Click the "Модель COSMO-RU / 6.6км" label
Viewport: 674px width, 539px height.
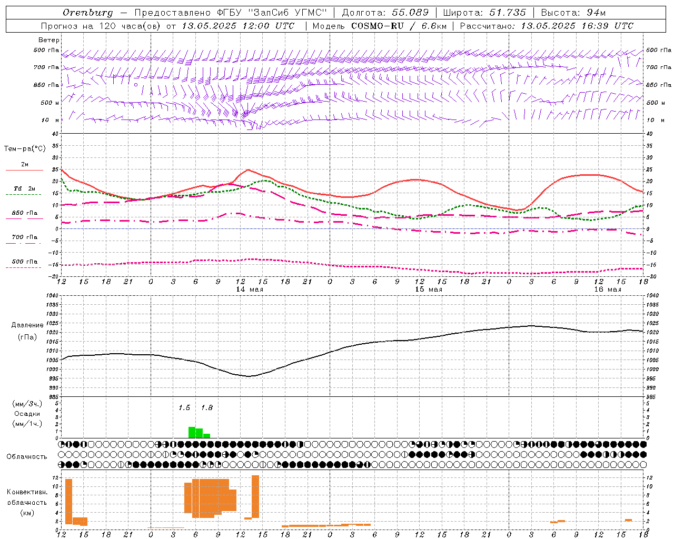coord(379,26)
